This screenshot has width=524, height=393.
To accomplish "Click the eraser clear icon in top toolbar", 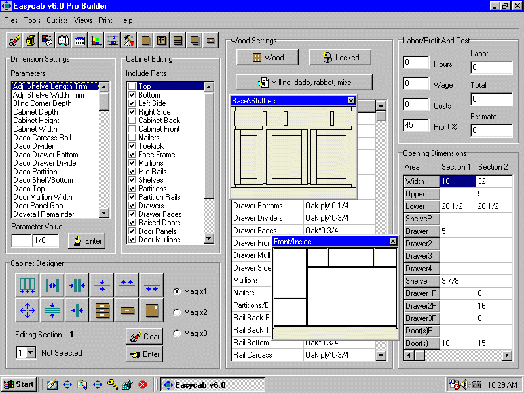I will [14, 41].
